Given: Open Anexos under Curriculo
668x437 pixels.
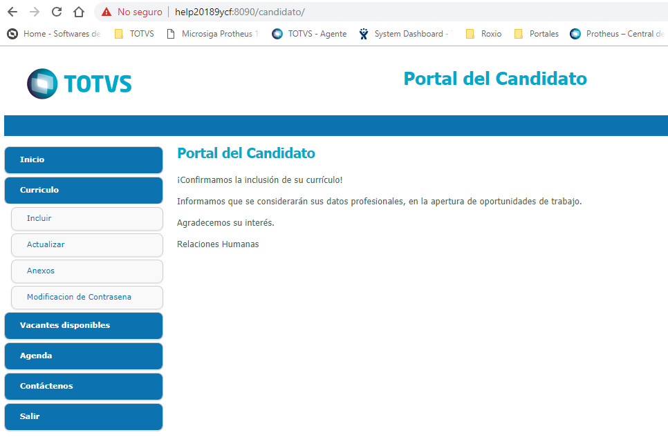Looking at the screenshot, I should 87,271.
